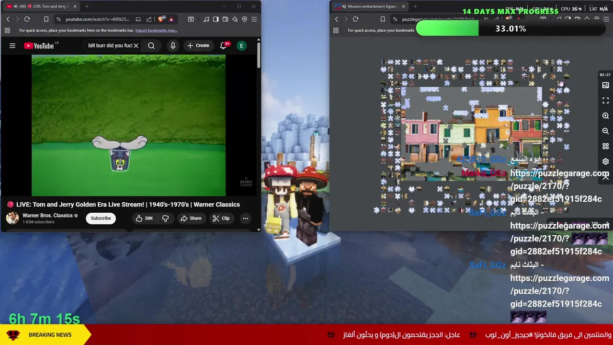This screenshot has width=613, height=345.
Task: Subscribe to Warner Bros. Classics
Action: (x=101, y=218)
